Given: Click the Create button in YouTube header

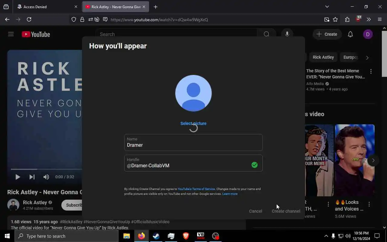Looking at the screenshot, I should tap(327, 34).
